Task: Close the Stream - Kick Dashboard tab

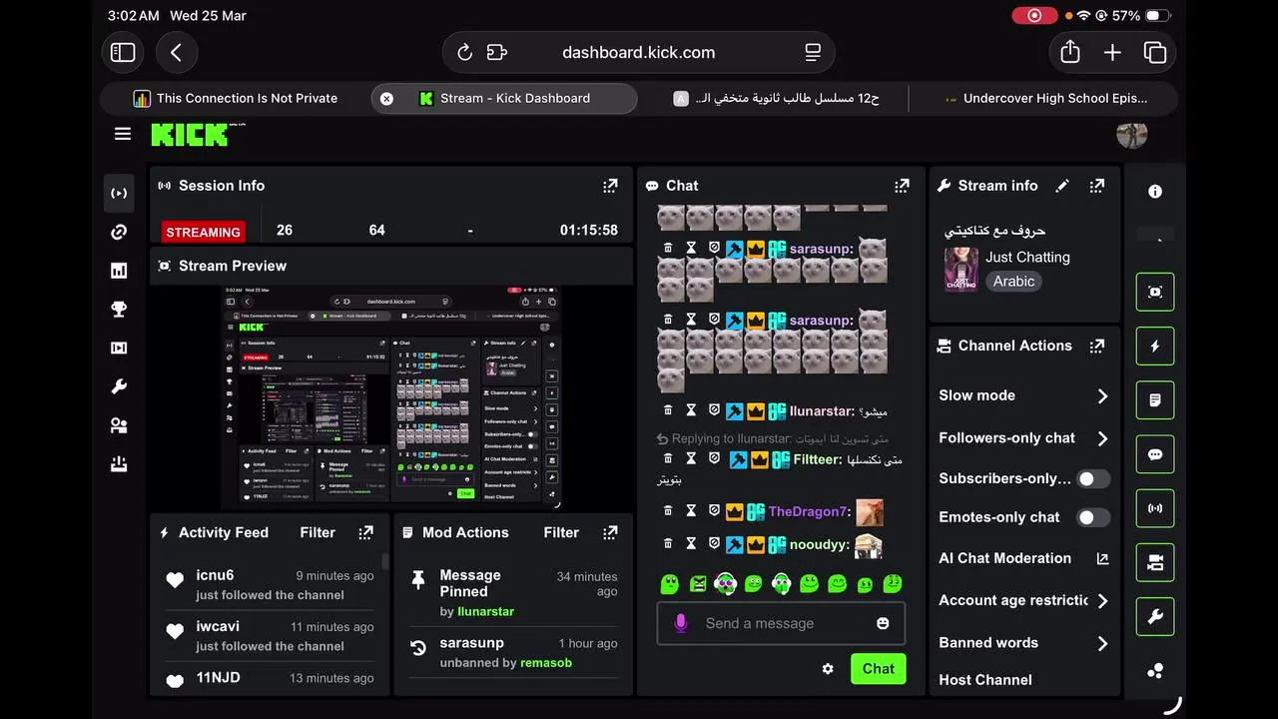Action: coord(386,98)
